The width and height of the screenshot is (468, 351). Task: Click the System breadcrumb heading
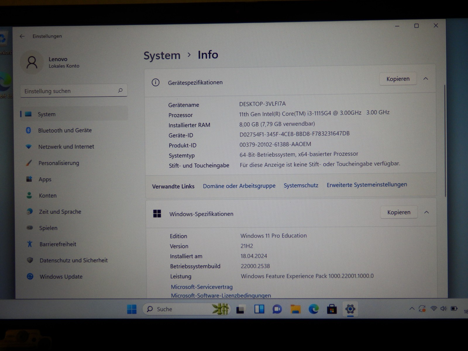point(162,55)
